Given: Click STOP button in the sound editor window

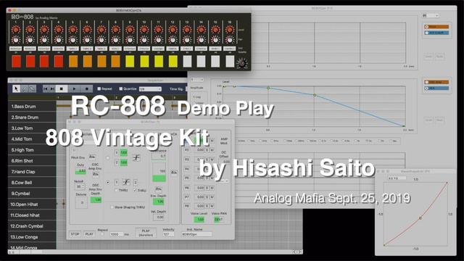Looking at the screenshot, I should pos(75,234).
